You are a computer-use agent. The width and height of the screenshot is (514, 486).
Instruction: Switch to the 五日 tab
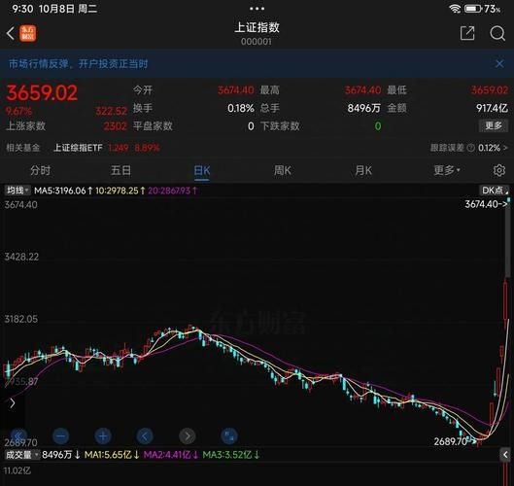(x=120, y=170)
